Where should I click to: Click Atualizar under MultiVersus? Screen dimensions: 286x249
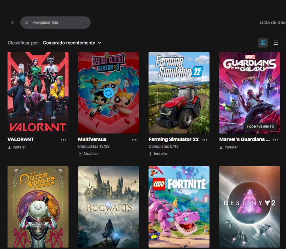pos(89,154)
